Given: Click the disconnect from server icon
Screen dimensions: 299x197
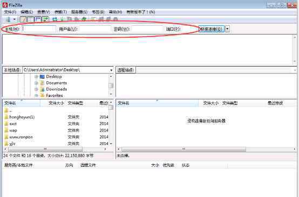Looking at the screenshot, I should click(77, 19).
